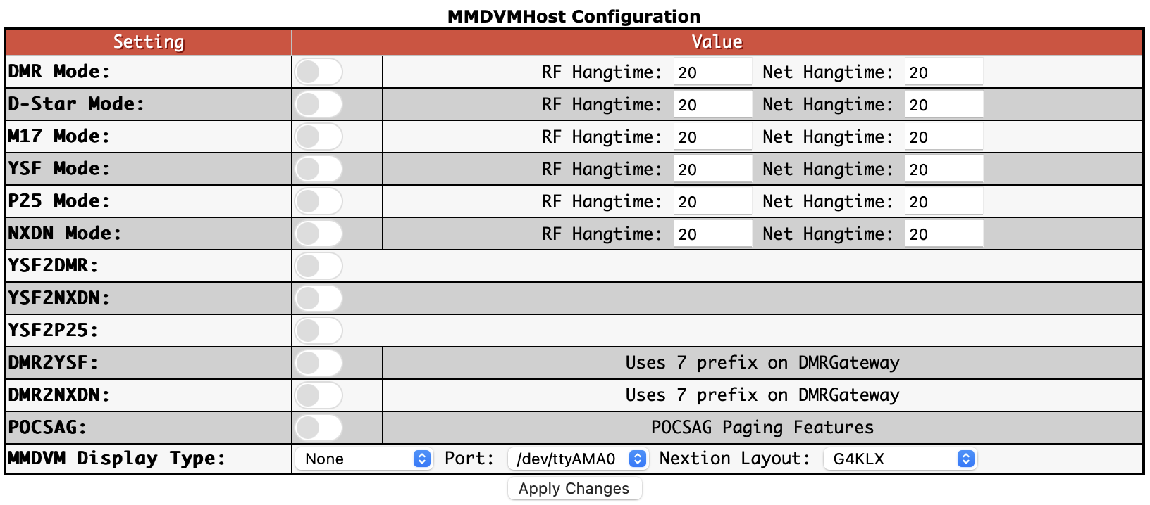The image size is (1150, 505).
Task: Toggle DMR2YSF on
Action: [x=318, y=362]
